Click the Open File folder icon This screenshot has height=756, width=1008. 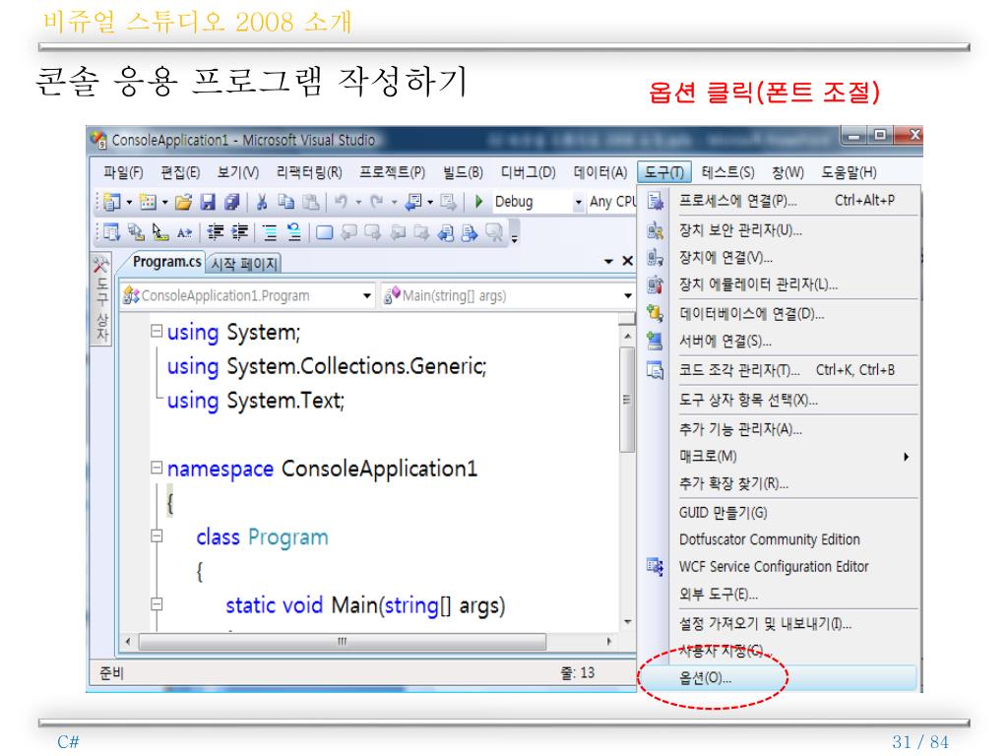[x=183, y=202]
